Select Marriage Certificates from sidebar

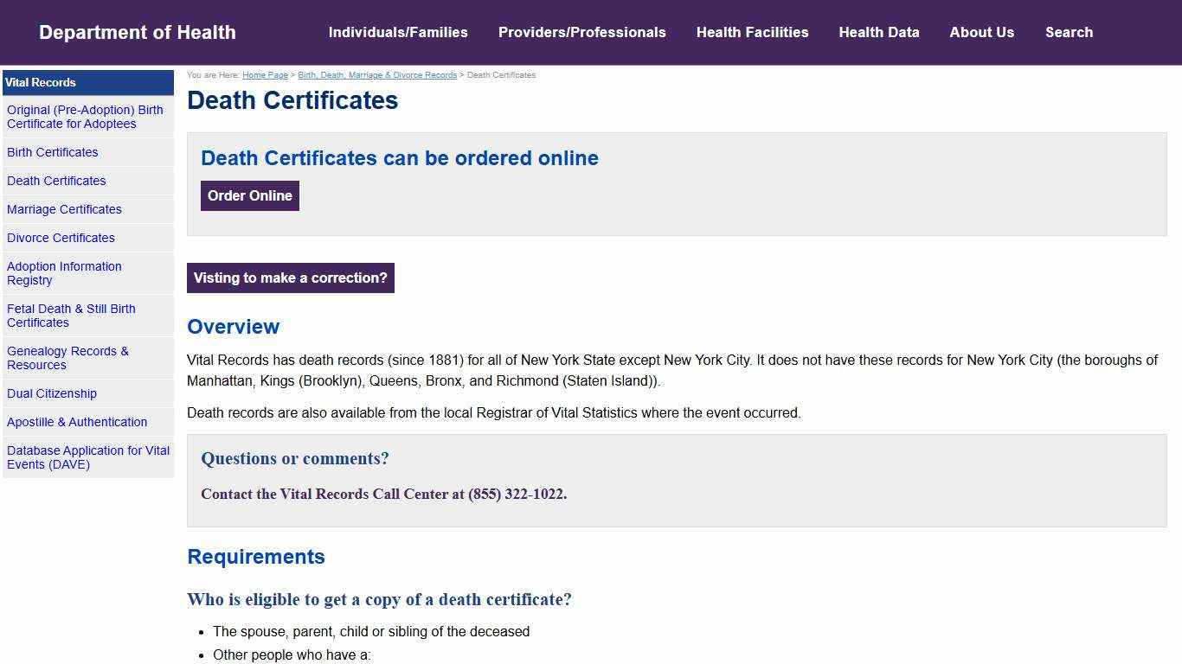click(64, 209)
